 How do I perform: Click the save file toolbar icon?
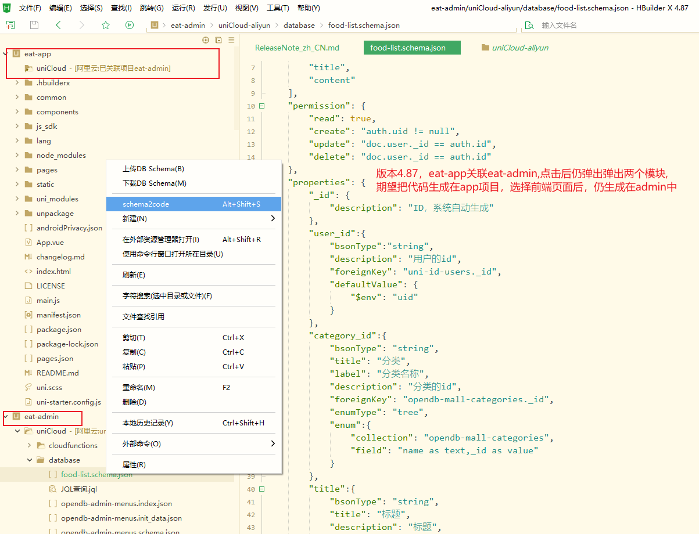tap(34, 25)
